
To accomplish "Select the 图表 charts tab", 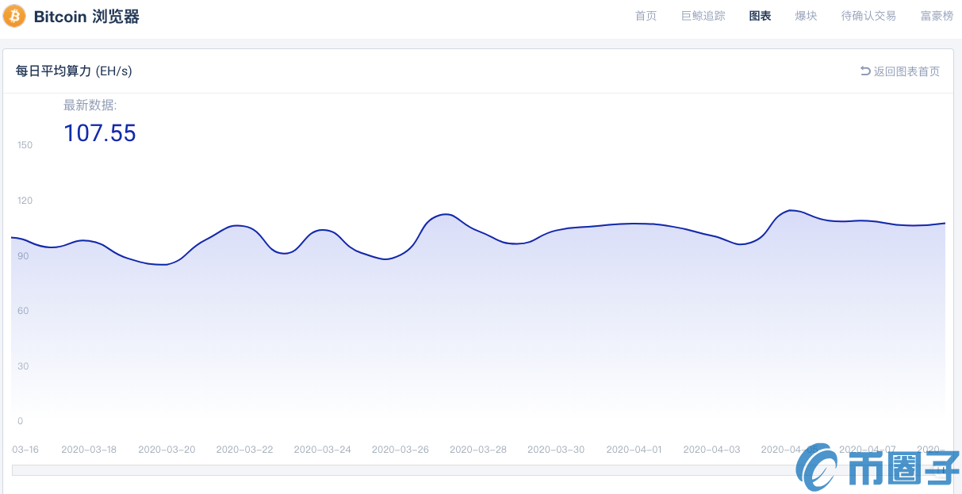I will pyautogui.click(x=760, y=15).
